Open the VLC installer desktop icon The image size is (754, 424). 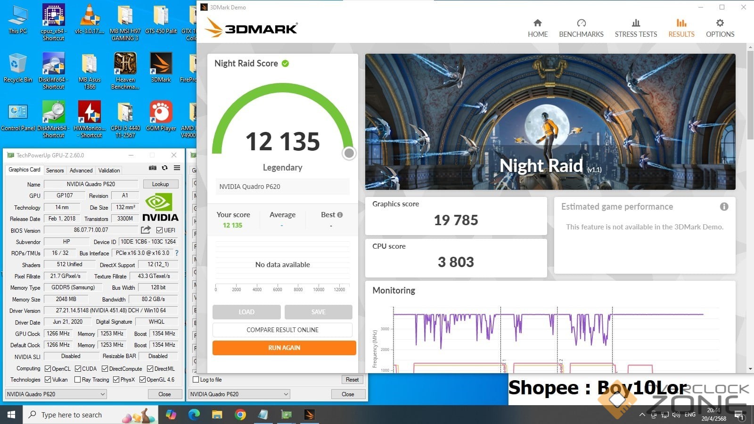pyautogui.click(x=90, y=20)
